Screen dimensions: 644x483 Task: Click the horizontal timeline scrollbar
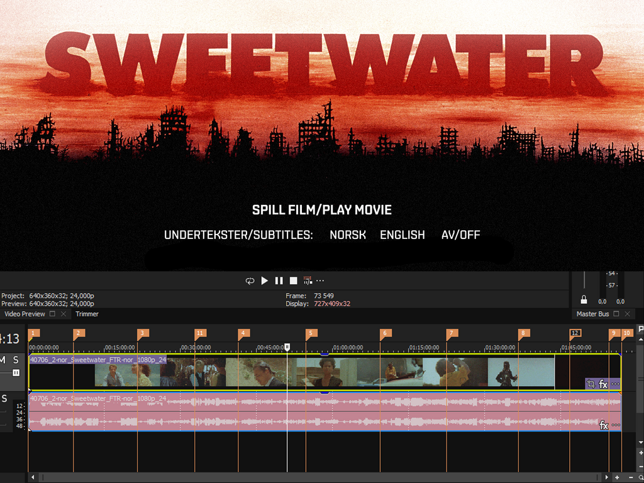pos(314,478)
